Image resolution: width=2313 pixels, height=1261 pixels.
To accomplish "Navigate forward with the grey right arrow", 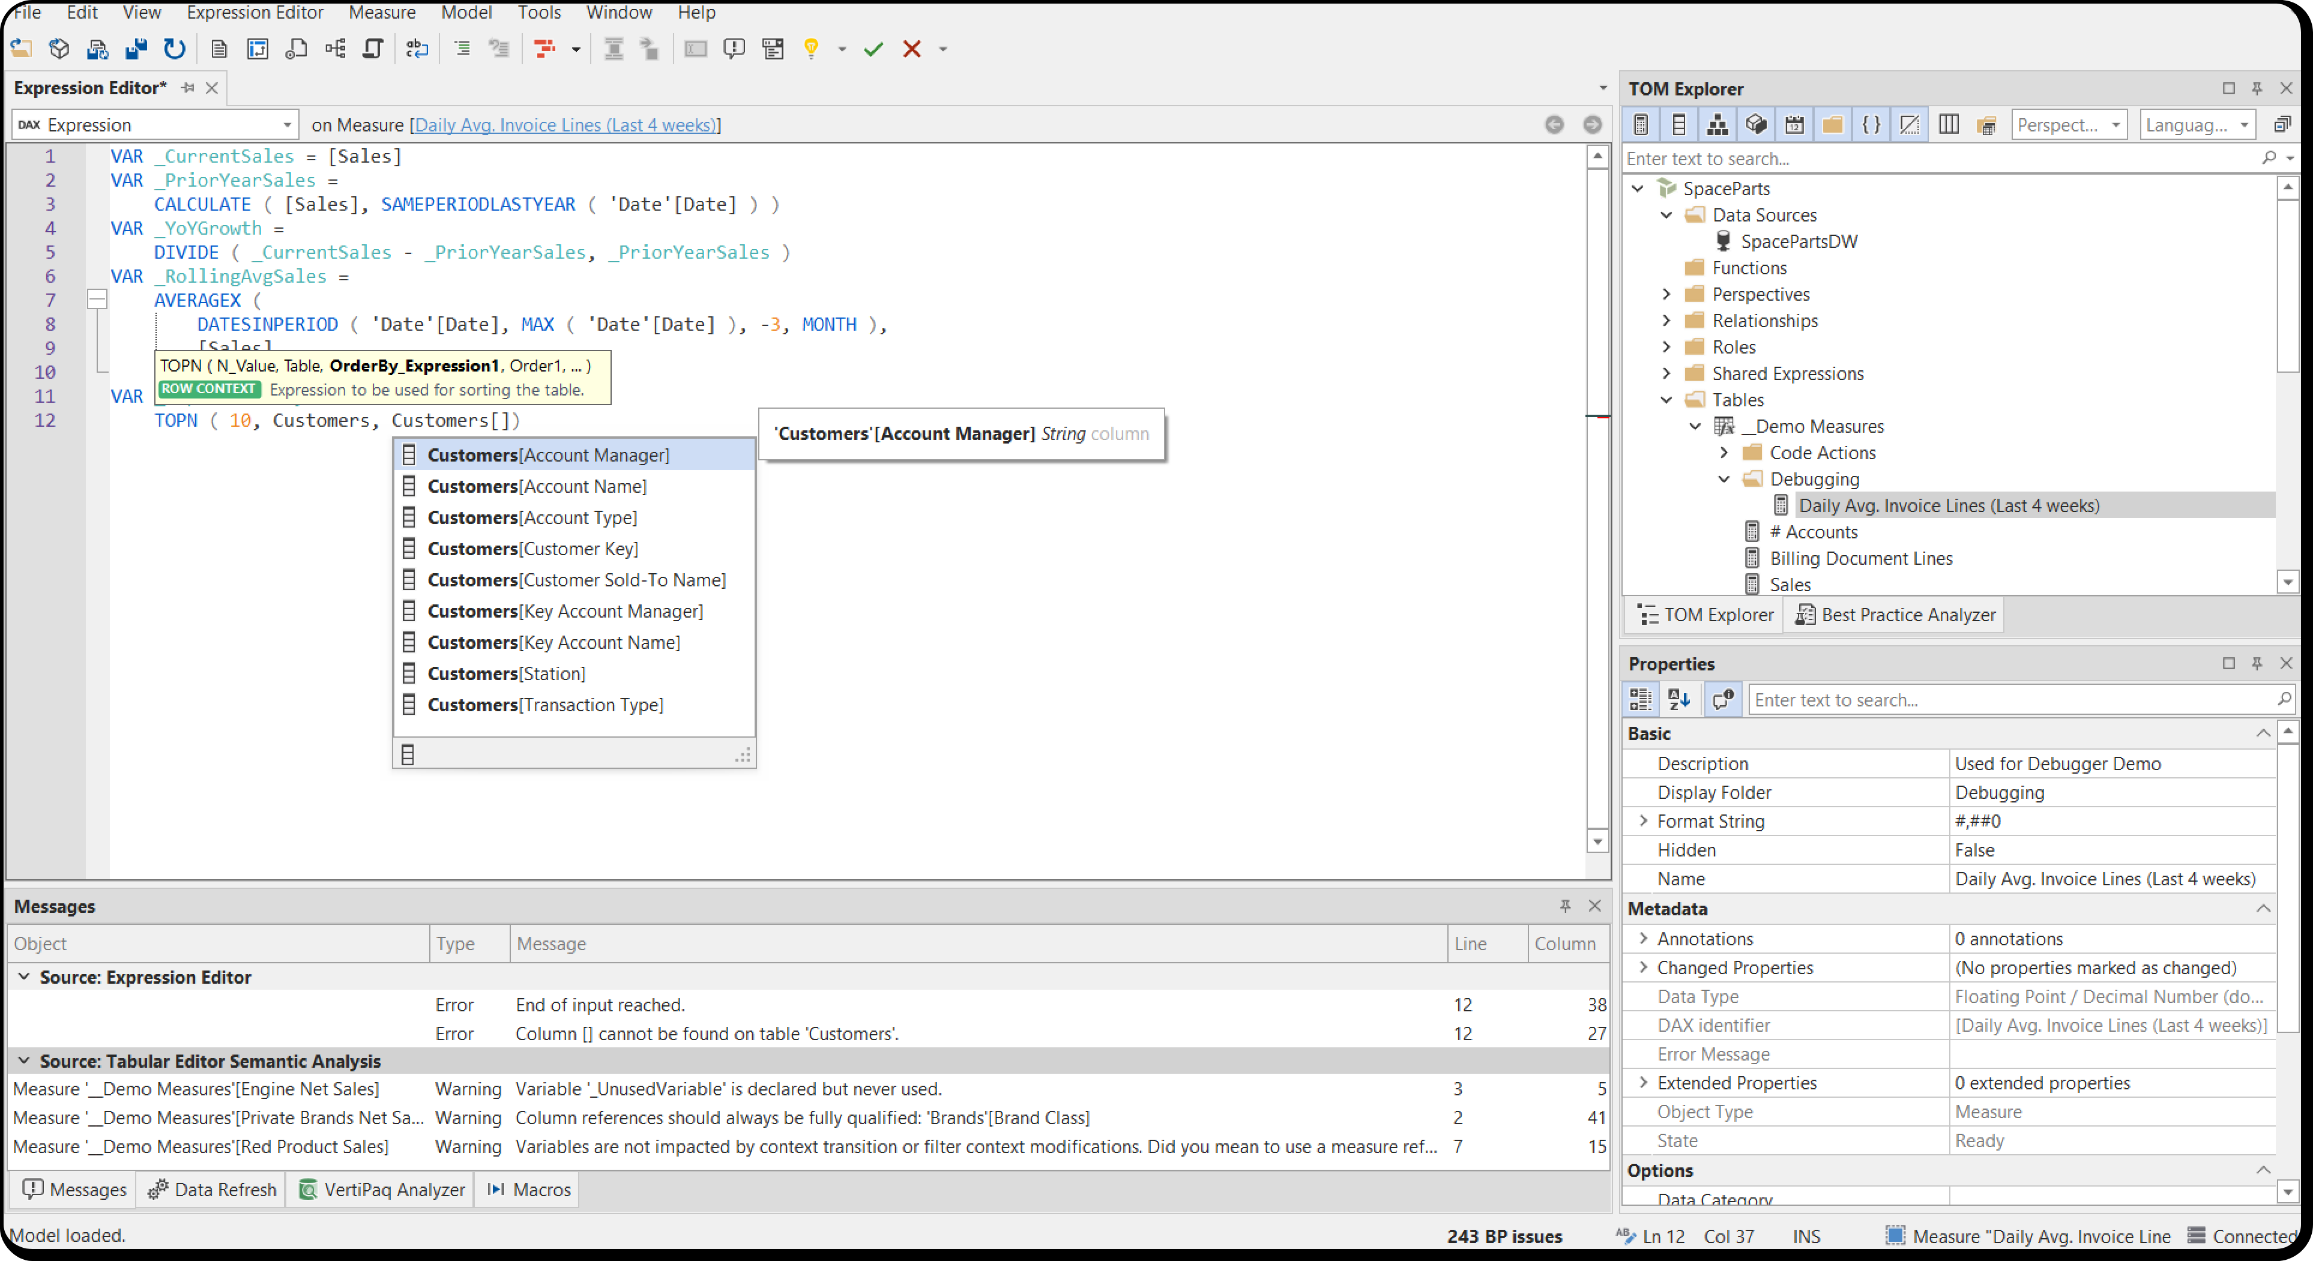I will (x=1592, y=125).
